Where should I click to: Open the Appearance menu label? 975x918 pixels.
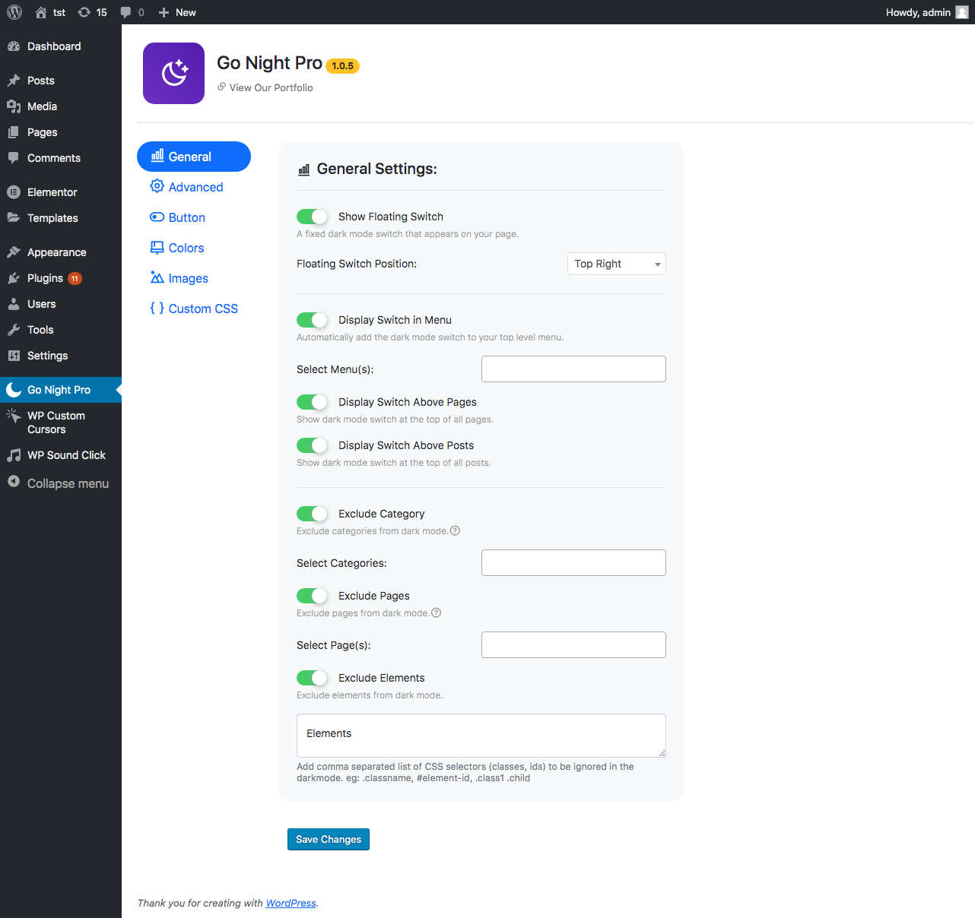[57, 252]
